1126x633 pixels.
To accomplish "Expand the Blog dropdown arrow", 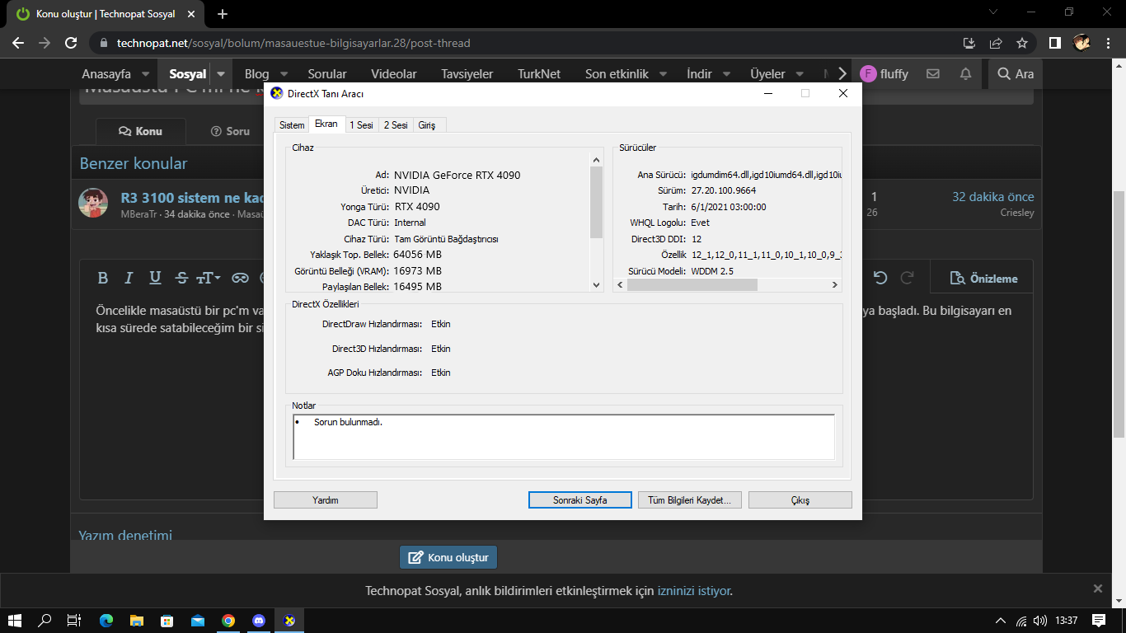I will 284,73.
